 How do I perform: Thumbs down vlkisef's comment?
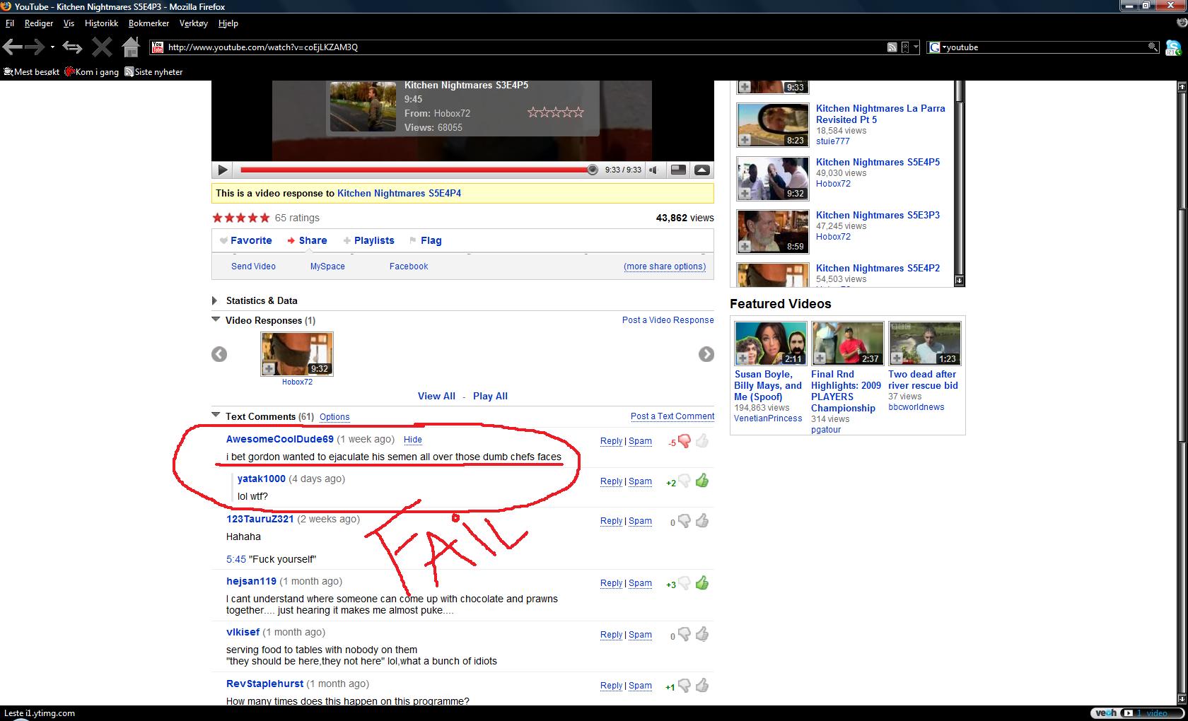[684, 635]
